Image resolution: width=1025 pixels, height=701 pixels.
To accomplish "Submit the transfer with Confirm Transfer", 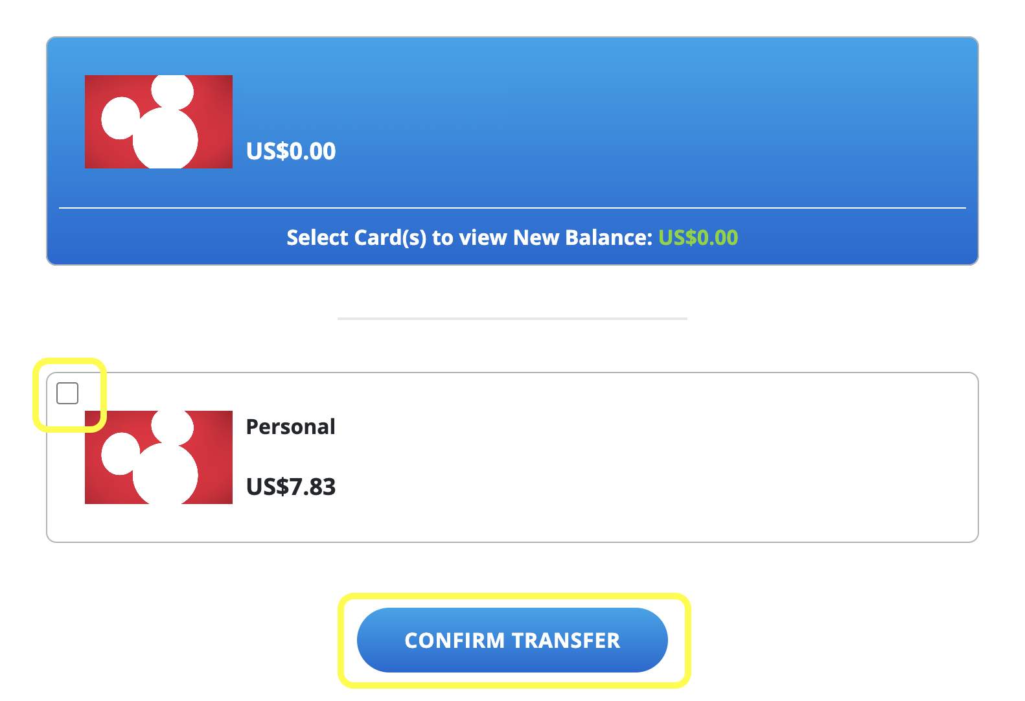I will coord(512,640).
